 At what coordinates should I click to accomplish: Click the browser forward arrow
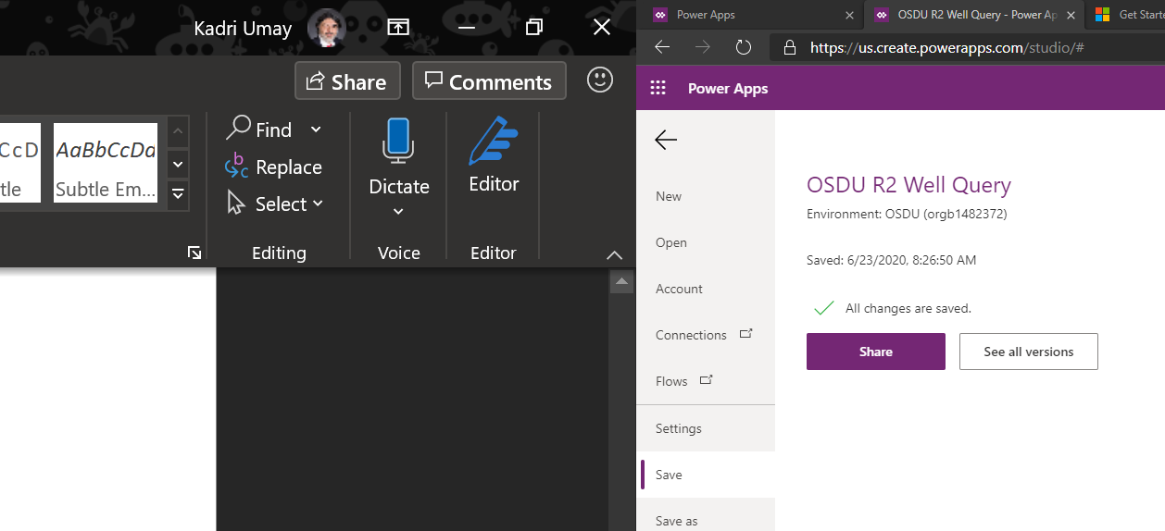(x=703, y=47)
